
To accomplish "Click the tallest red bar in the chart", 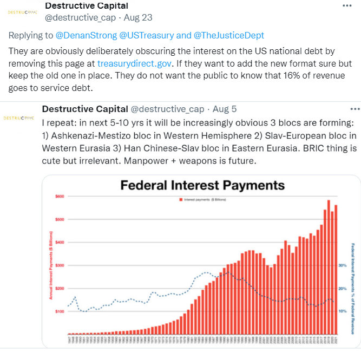I will (x=329, y=271).
